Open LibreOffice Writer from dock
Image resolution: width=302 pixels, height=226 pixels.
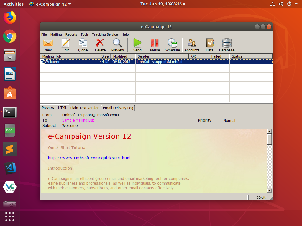tap(10, 74)
